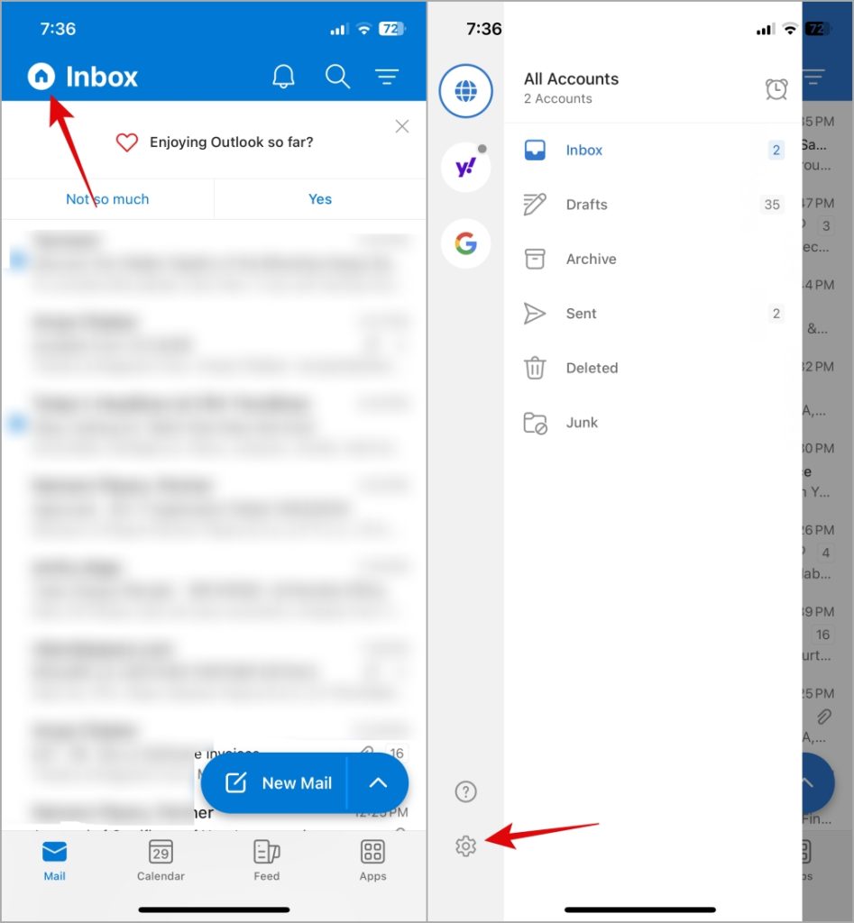854x923 pixels.
Task: Select the Google account icon
Action: coord(466,243)
